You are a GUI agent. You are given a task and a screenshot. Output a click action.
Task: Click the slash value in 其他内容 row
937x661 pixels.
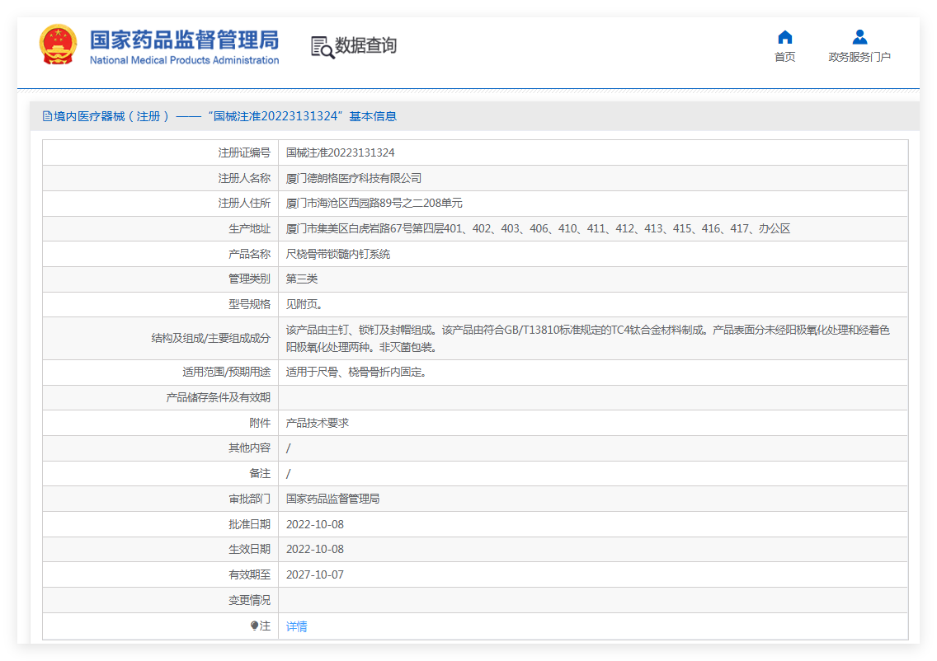tap(288, 448)
